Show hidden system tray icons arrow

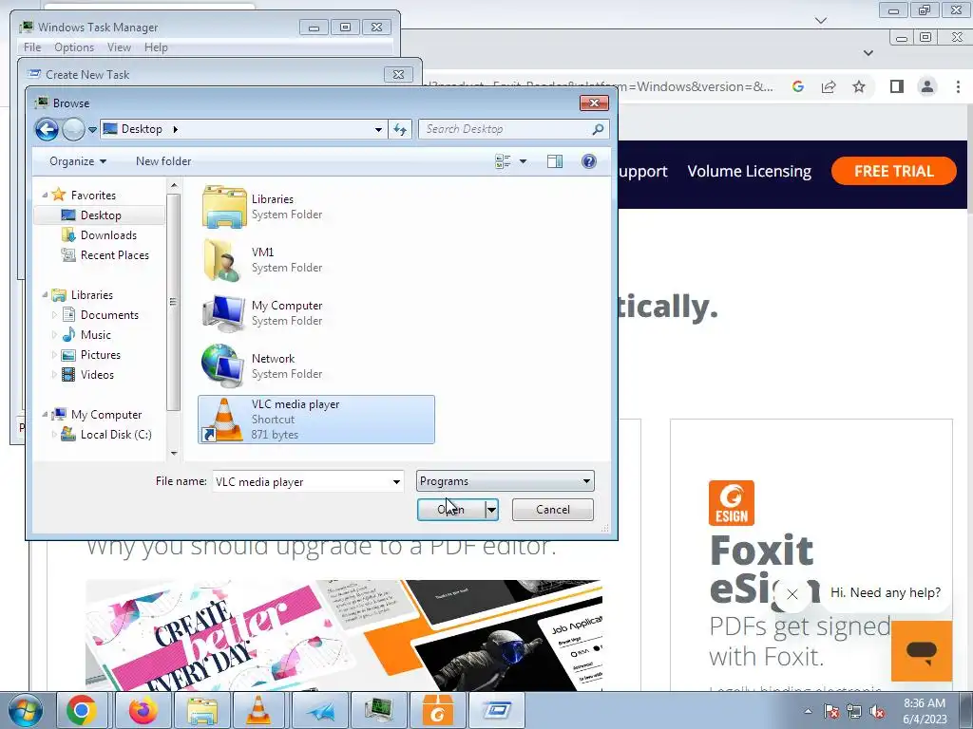tap(808, 711)
